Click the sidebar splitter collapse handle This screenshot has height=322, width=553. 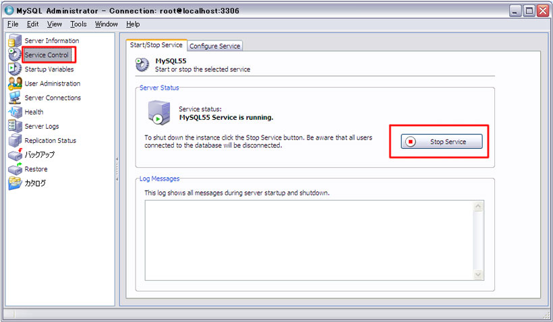pyautogui.click(x=117, y=170)
